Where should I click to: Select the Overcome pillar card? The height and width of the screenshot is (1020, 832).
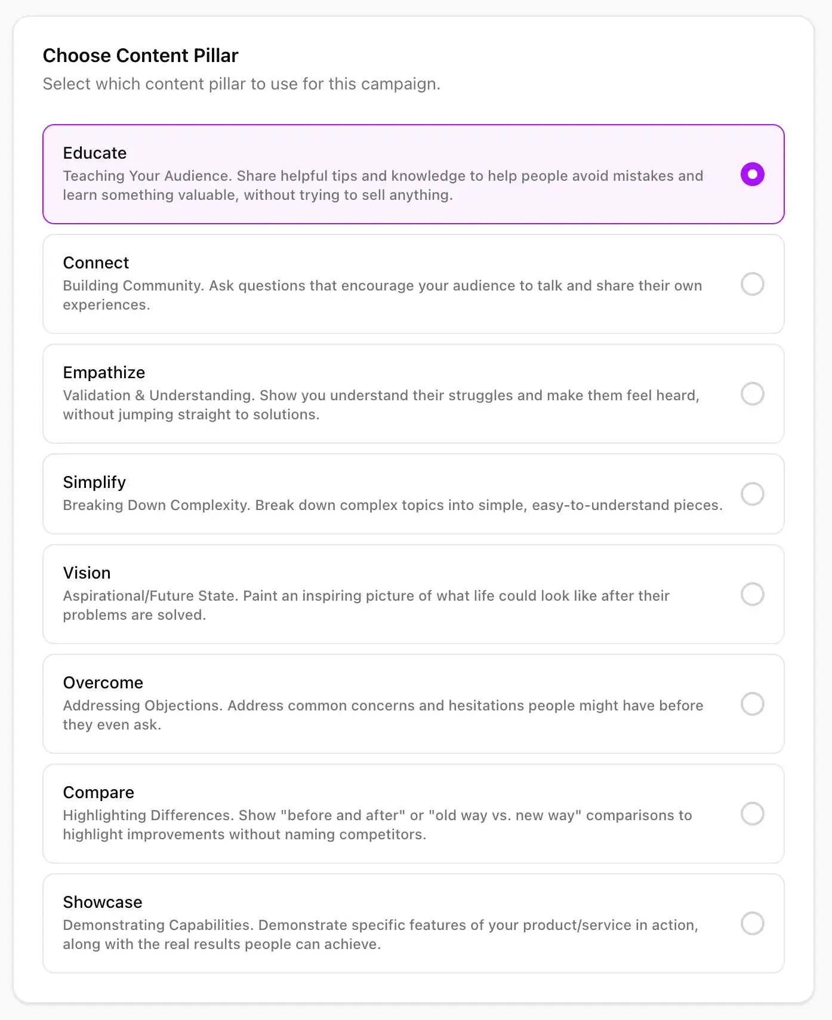tap(358, 704)
